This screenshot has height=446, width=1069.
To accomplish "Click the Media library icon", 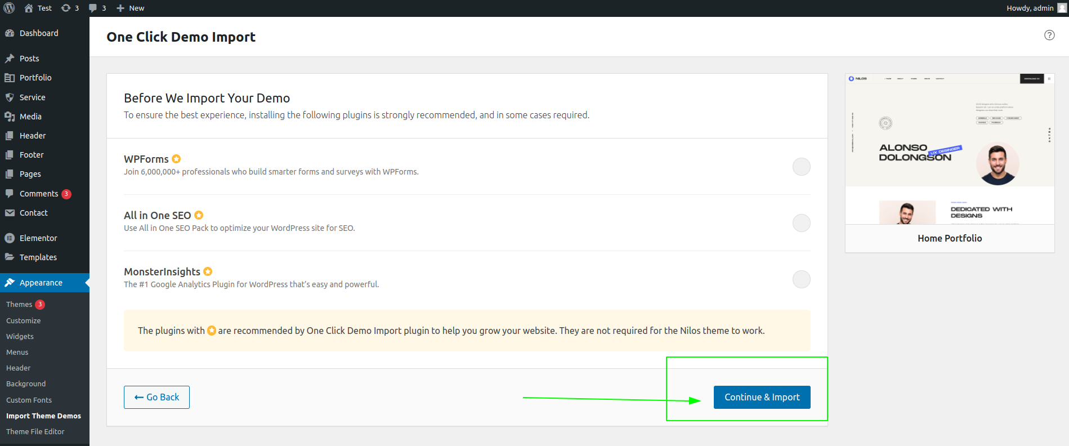I will 10,117.
